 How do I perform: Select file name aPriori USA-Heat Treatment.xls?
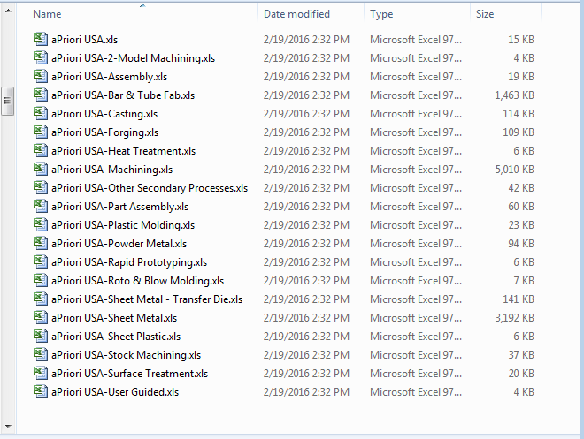(124, 151)
